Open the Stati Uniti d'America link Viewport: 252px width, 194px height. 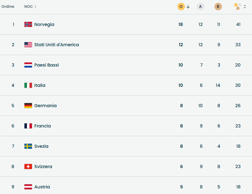56,45
